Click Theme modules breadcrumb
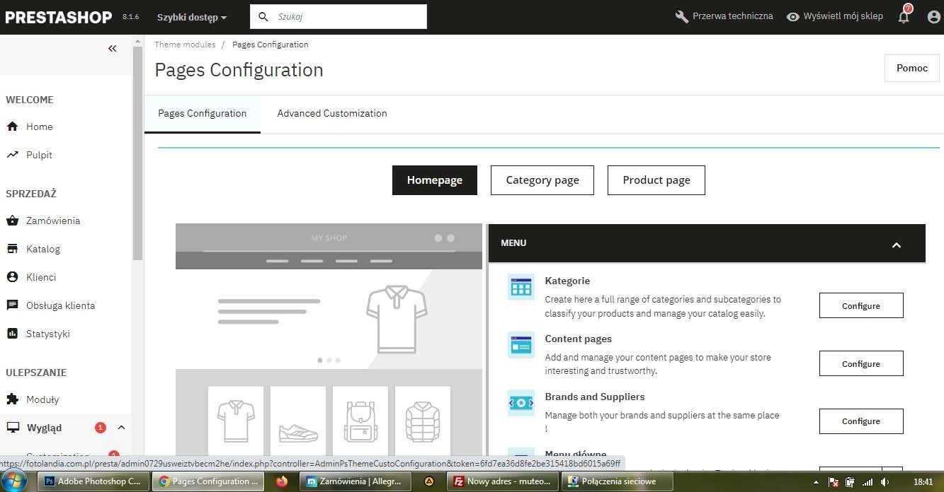Screen dimensions: 944x492 click(x=185, y=45)
